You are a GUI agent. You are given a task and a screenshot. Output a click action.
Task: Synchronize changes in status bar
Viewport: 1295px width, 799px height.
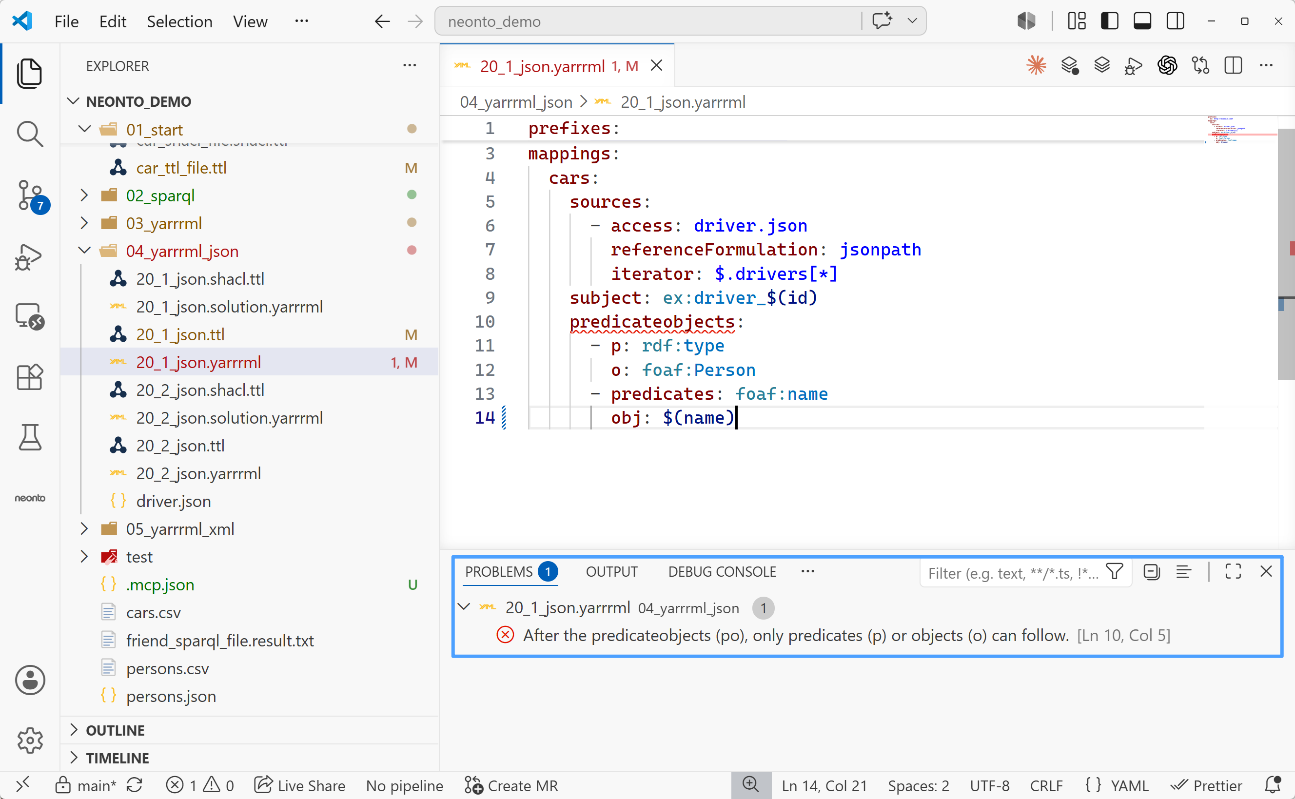pos(135,785)
